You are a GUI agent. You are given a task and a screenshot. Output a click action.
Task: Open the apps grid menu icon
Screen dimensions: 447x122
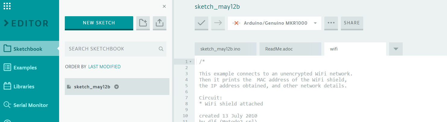click(x=7, y=6)
